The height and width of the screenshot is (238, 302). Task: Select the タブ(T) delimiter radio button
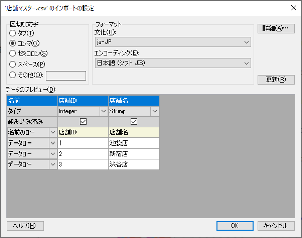pos(13,33)
